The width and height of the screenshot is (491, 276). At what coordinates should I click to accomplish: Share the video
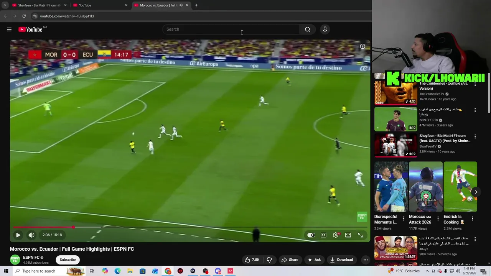click(290, 260)
